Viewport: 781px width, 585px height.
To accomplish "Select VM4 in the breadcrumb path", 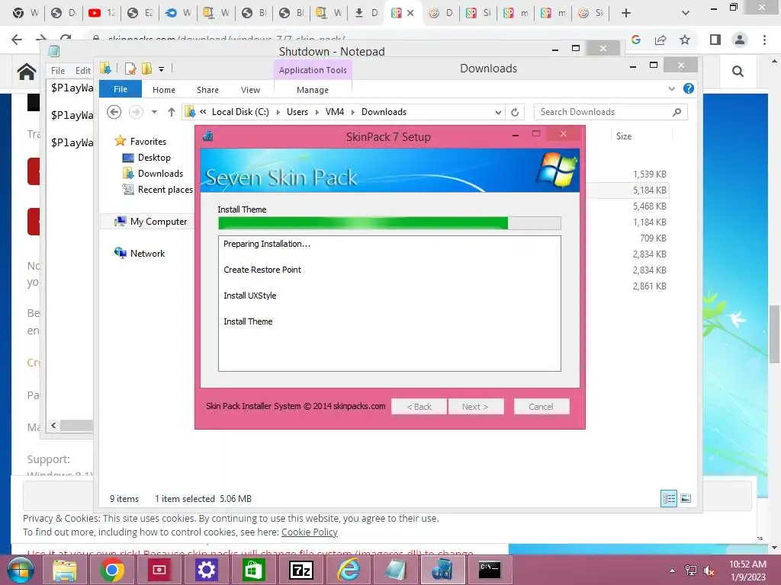I will 335,112.
